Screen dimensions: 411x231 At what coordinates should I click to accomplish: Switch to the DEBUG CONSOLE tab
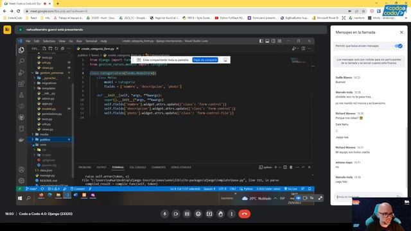181,167
